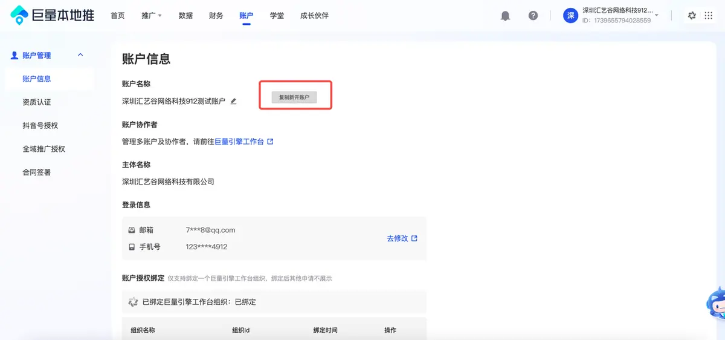Click the 绑定时间 column header
Screen dimensions: 725x340
click(x=325, y=330)
